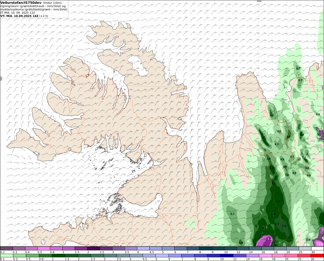The image size is (324, 261).
Task: Click the 'IT: Mið. 10. 09. 2025 12Z' line
Action: (17, 12)
